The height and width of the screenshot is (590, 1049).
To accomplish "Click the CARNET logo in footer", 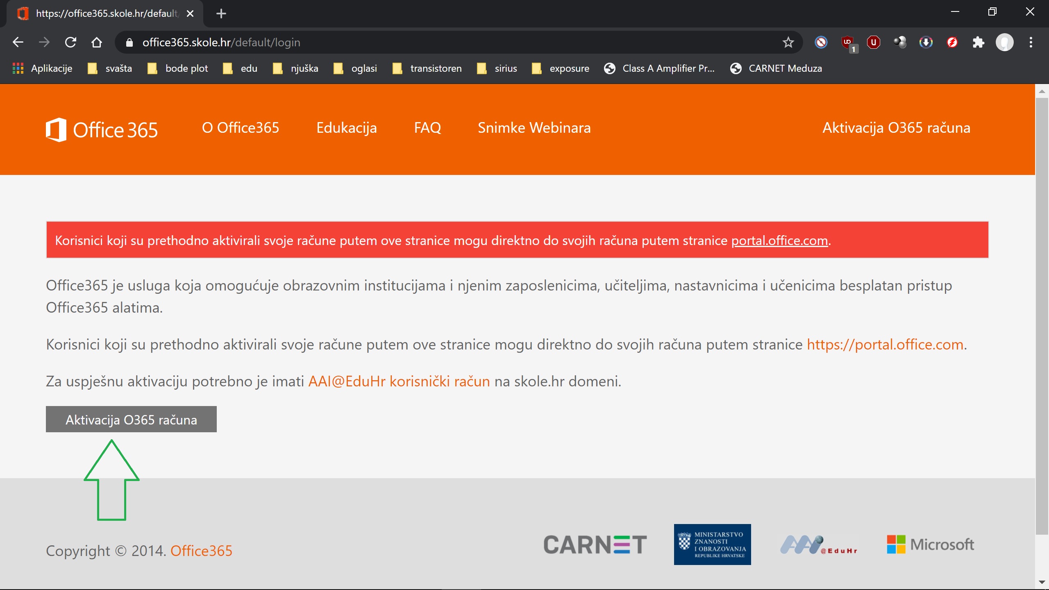I will [595, 545].
